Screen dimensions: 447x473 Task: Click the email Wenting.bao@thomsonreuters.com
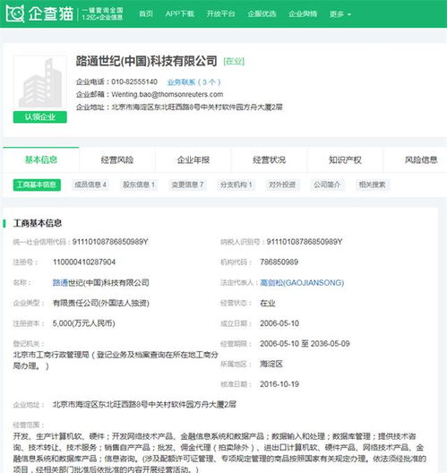pyautogui.click(x=168, y=94)
